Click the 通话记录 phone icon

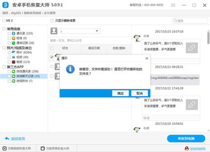[13, 43]
